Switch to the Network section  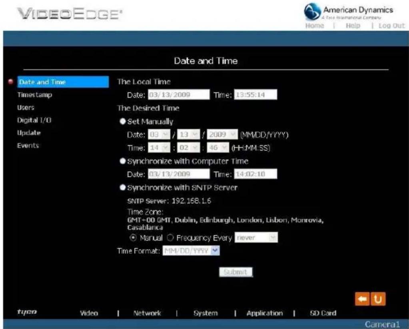[147, 313]
